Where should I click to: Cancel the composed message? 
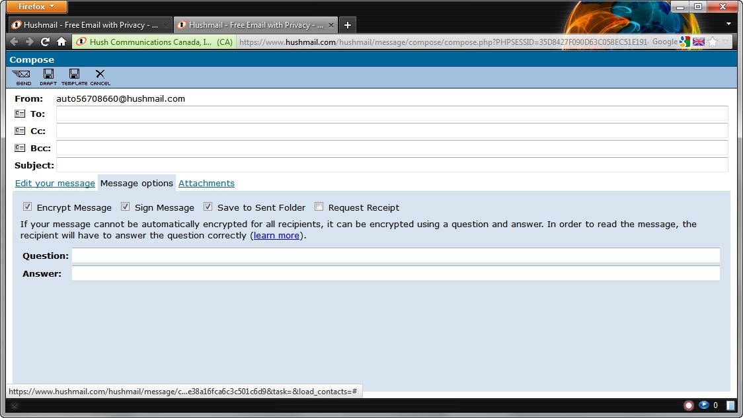tap(100, 75)
